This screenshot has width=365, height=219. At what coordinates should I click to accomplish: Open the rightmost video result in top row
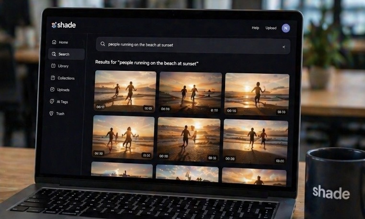click(x=257, y=93)
